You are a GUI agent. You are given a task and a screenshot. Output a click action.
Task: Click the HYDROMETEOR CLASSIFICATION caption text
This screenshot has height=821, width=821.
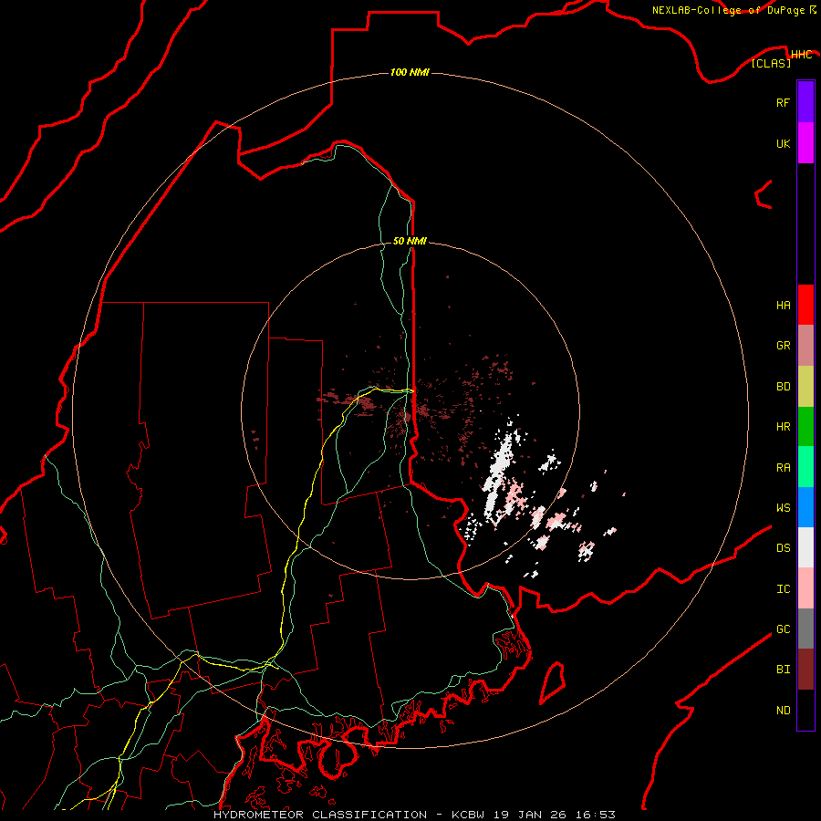coord(320,815)
